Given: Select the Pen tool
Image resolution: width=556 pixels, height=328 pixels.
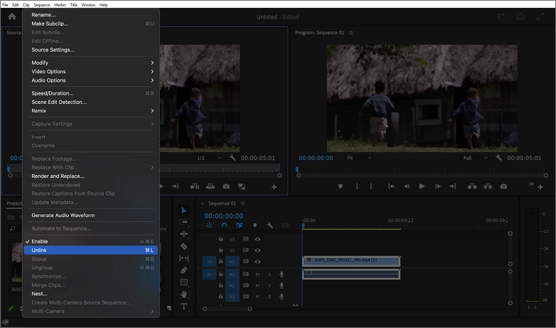Looking at the screenshot, I should (183, 270).
